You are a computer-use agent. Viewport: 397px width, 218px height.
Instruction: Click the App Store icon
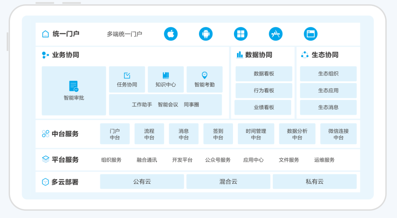coord(275,34)
